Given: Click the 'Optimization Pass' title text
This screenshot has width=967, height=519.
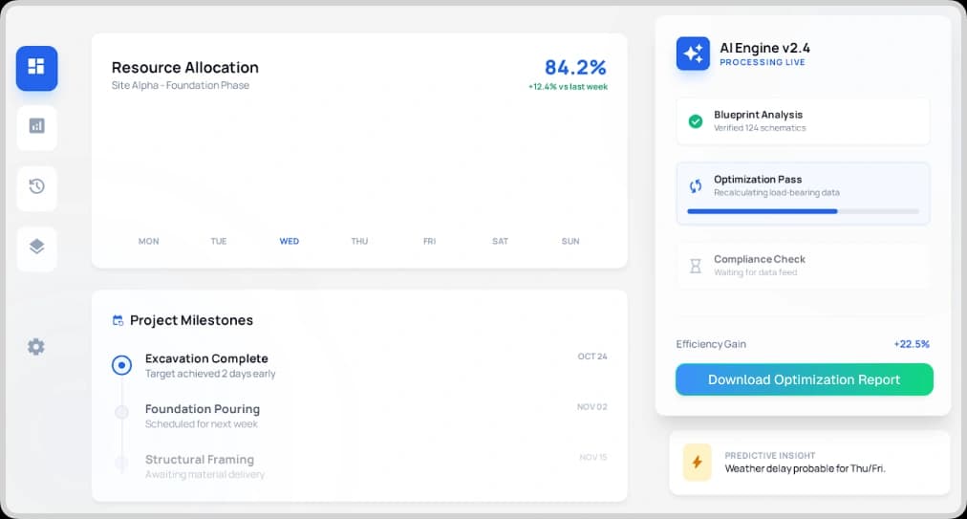Looking at the screenshot, I should (x=758, y=180).
